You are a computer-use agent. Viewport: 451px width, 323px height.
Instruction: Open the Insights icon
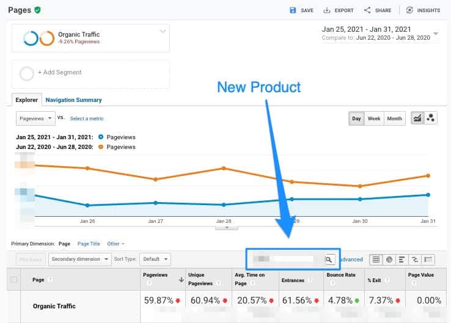(x=409, y=10)
